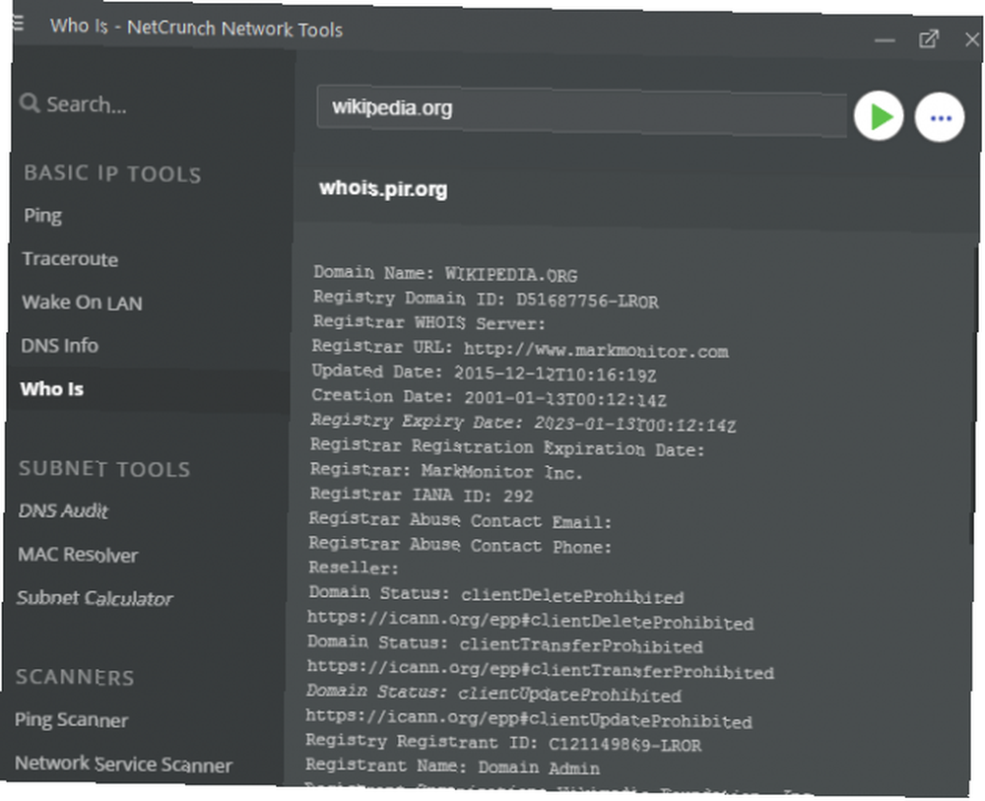Viewport: 985px width, 801px height.
Task: Open the DNS Audit tool
Action: 63,510
